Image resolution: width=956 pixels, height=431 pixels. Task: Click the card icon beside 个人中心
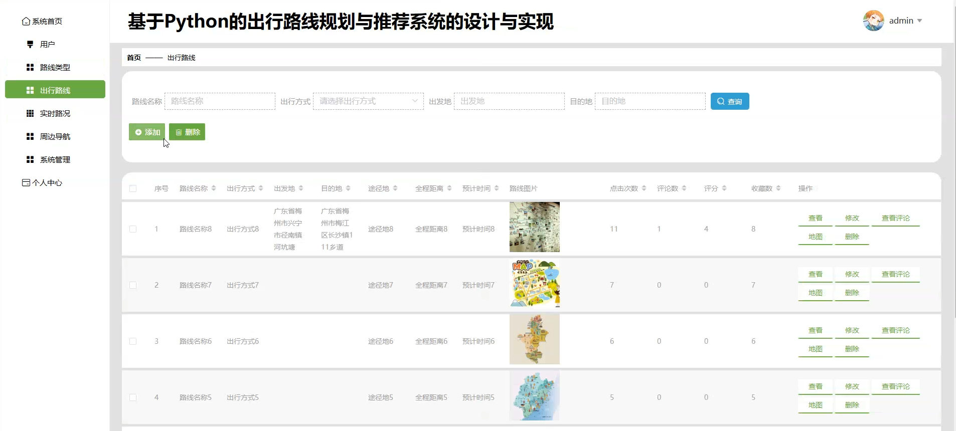[26, 183]
